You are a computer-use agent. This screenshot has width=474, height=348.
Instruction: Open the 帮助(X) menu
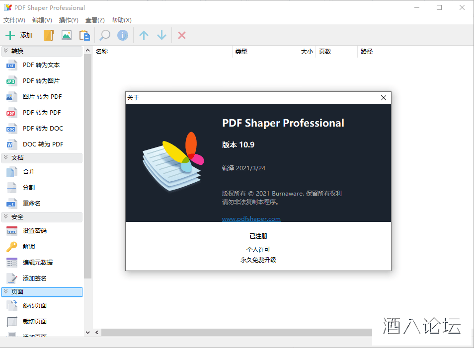tap(121, 20)
